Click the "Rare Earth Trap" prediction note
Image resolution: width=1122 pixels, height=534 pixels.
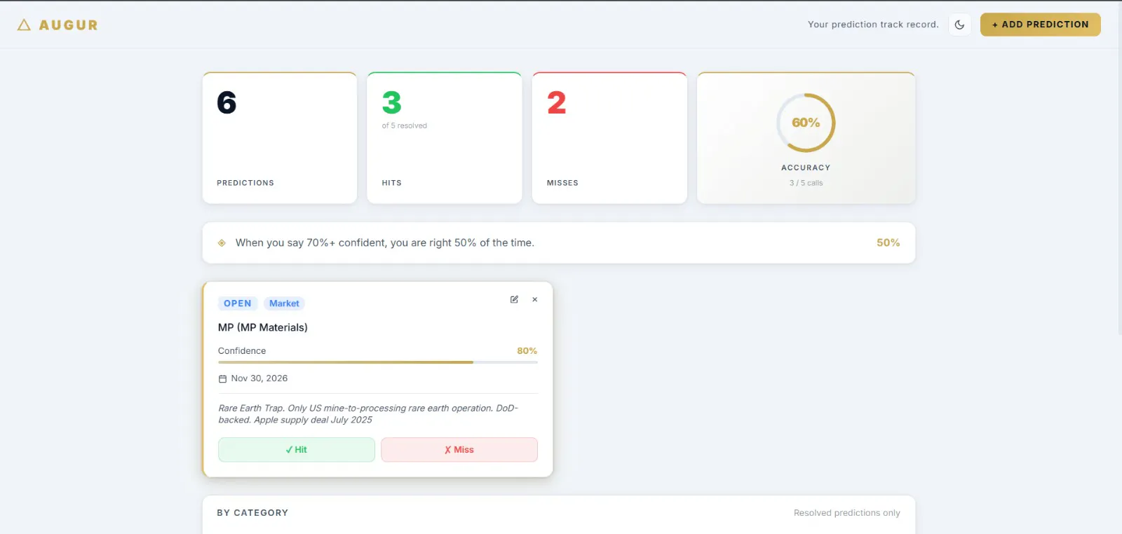tap(368, 414)
